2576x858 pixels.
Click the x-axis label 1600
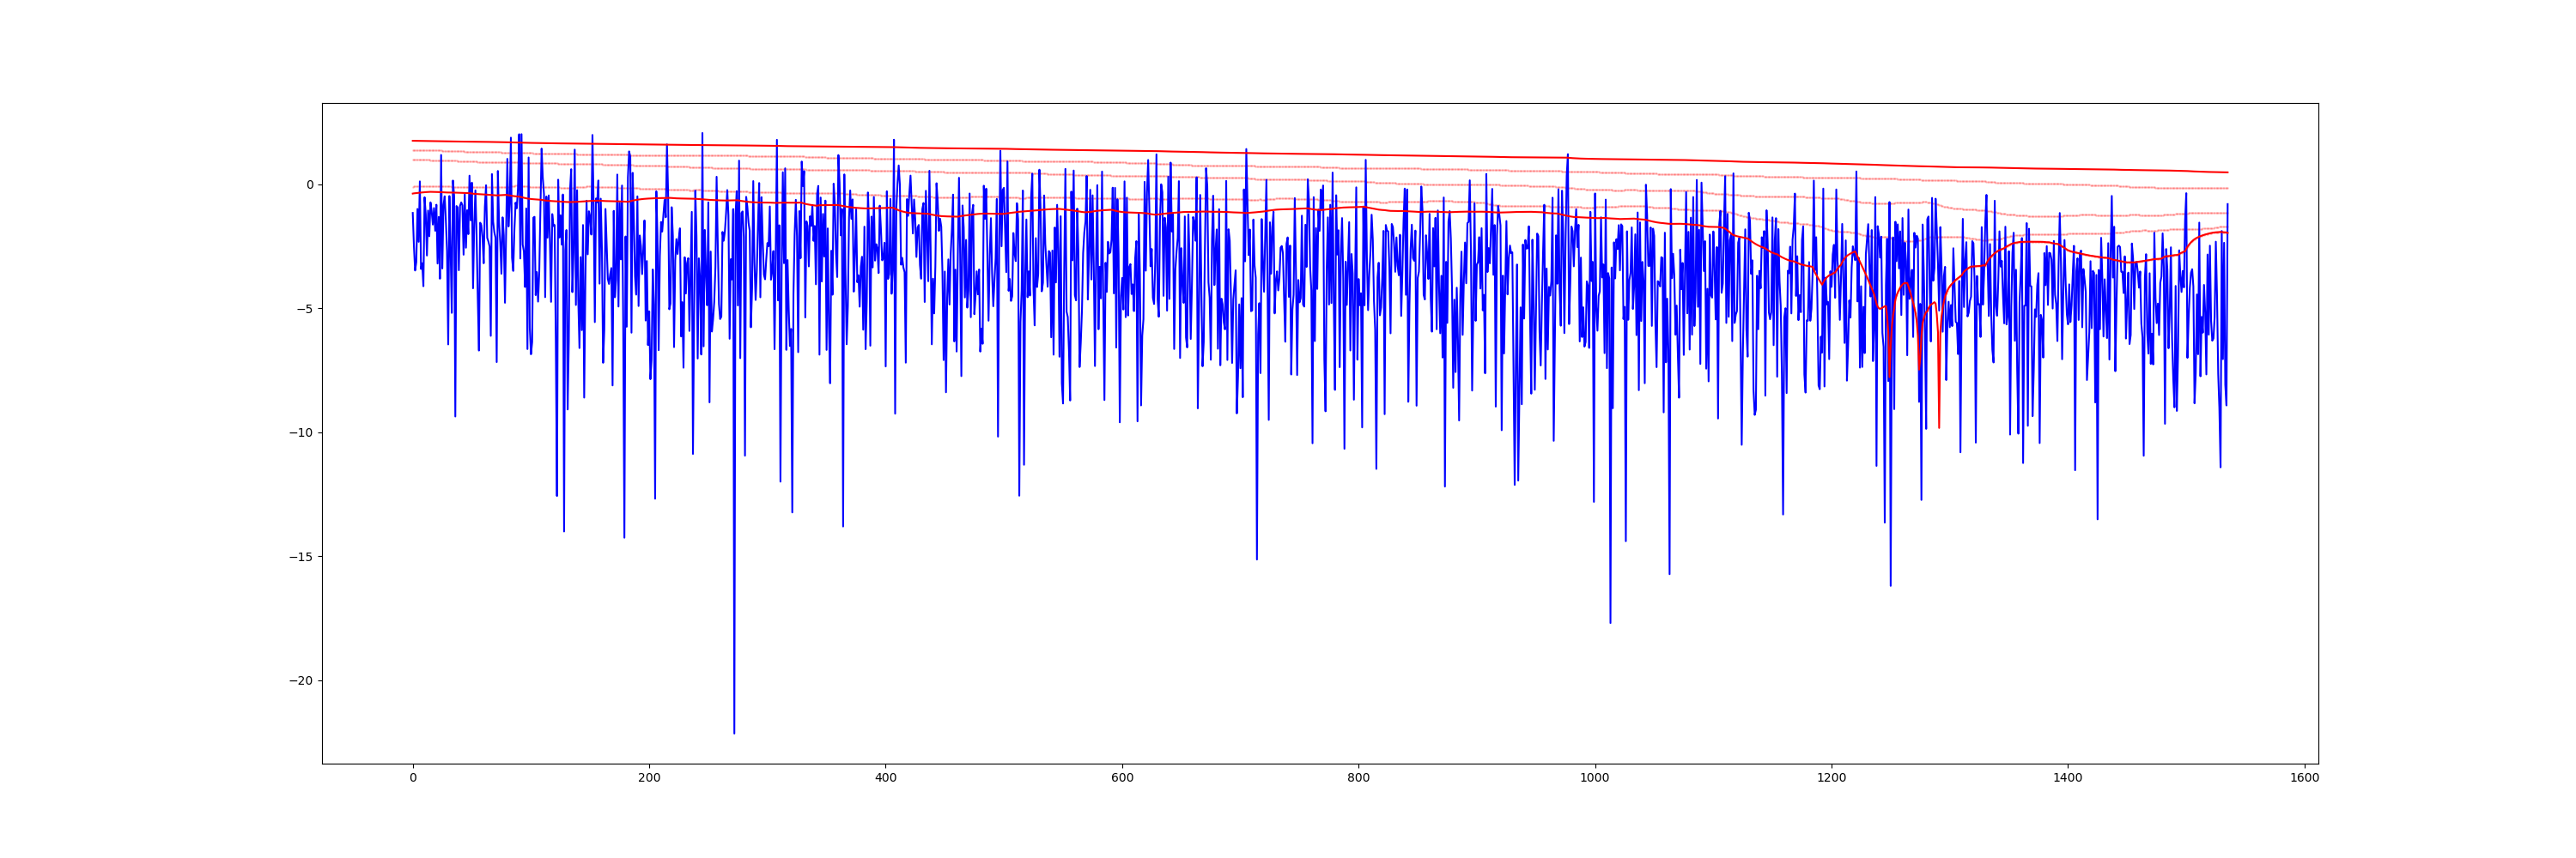[x=2305, y=778]
